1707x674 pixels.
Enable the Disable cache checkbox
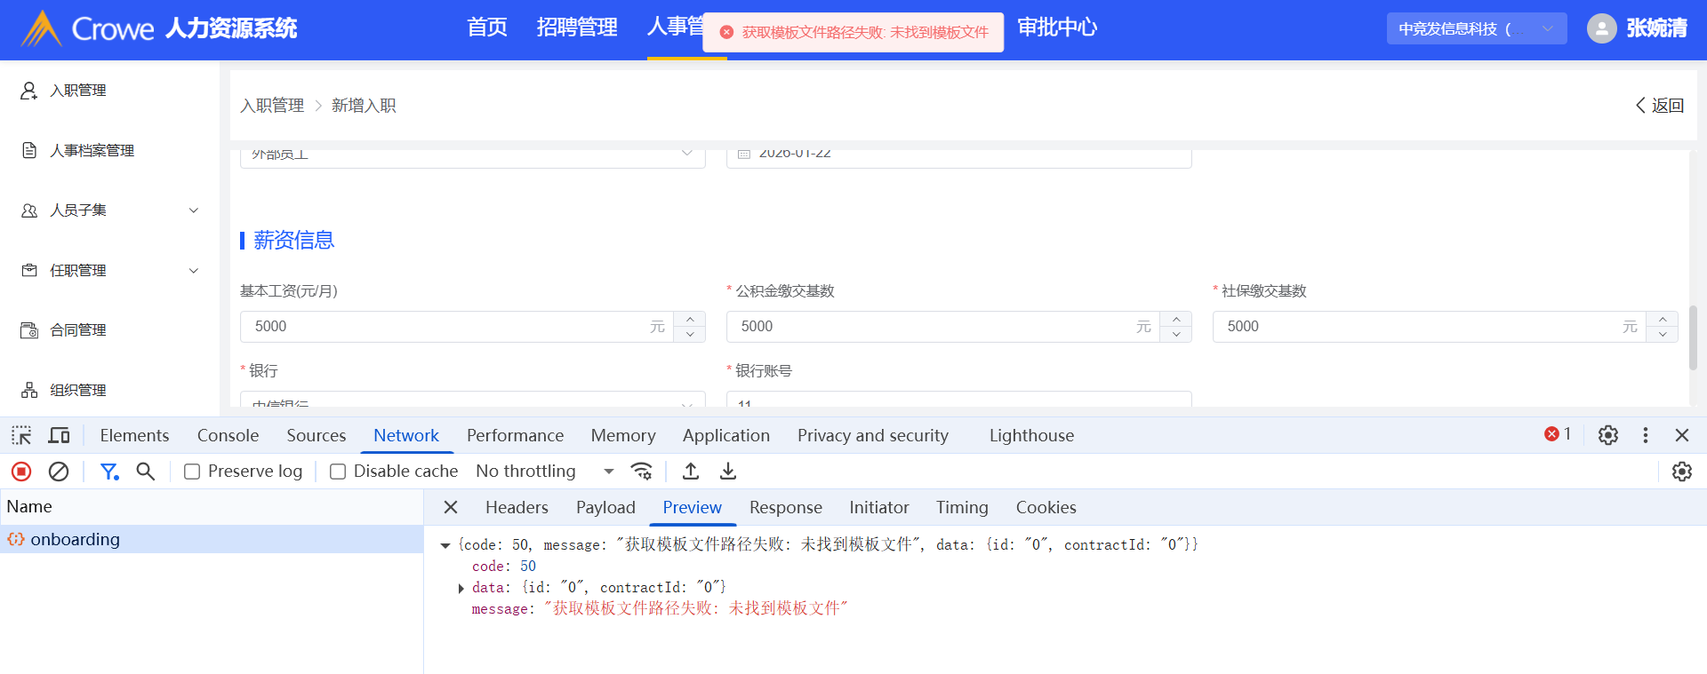pyautogui.click(x=338, y=472)
